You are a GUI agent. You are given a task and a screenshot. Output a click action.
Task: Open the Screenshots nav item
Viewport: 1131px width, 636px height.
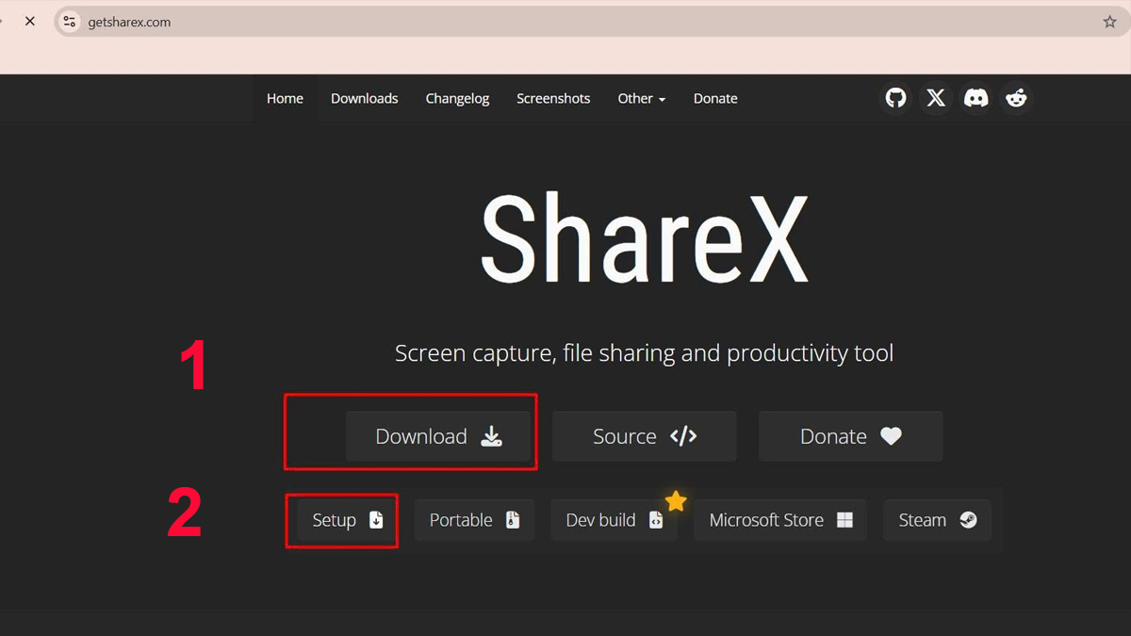pyautogui.click(x=553, y=98)
